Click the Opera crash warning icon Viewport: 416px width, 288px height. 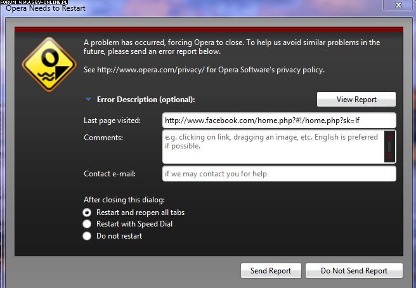(x=49, y=65)
